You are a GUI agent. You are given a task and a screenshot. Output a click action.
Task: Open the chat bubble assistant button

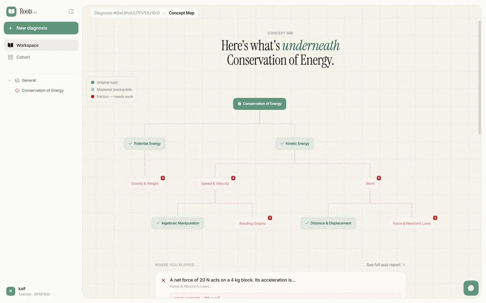point(471,288)
